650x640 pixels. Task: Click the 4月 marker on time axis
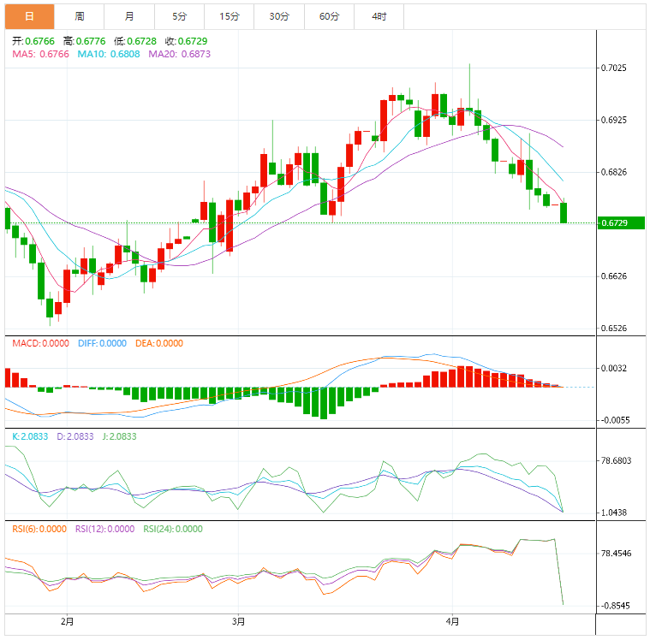point(454,621)
